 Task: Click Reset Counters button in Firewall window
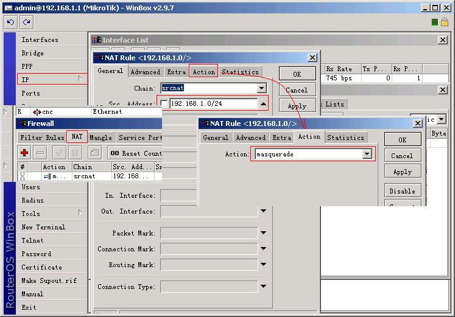coord(135,153)
